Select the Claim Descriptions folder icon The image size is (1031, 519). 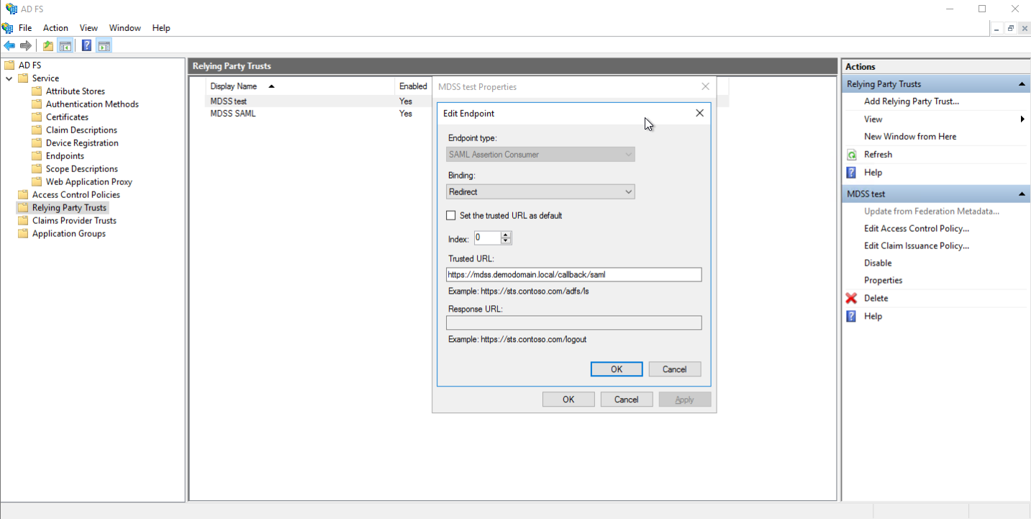click(x=37, y=130)
